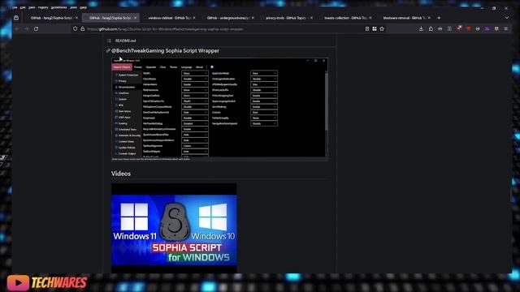The height and width of the screenshot is (292, 520).
Task: Open the purple extension icon in toolbar
Action: pyautogui.click(x=487, y=29)
